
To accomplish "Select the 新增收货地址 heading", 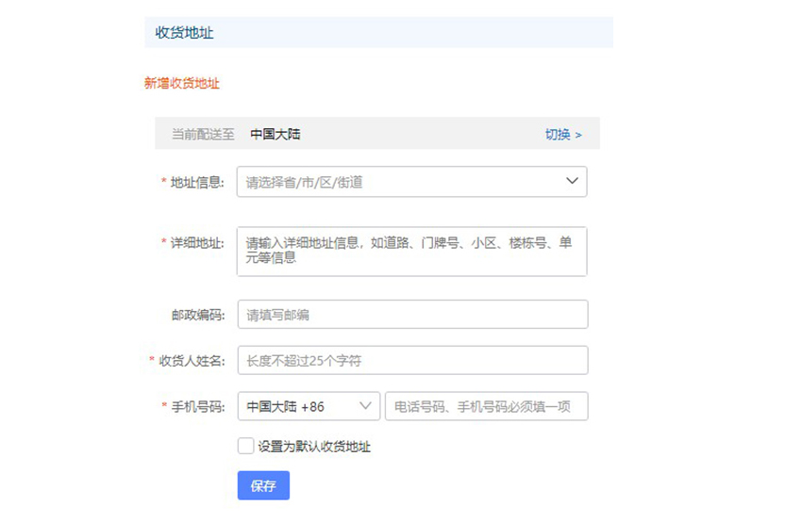I will (x=181, y=83).
